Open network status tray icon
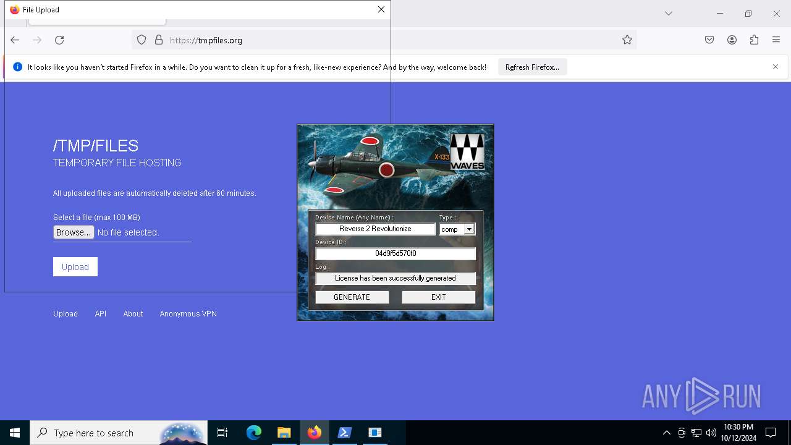 [696, 433]
